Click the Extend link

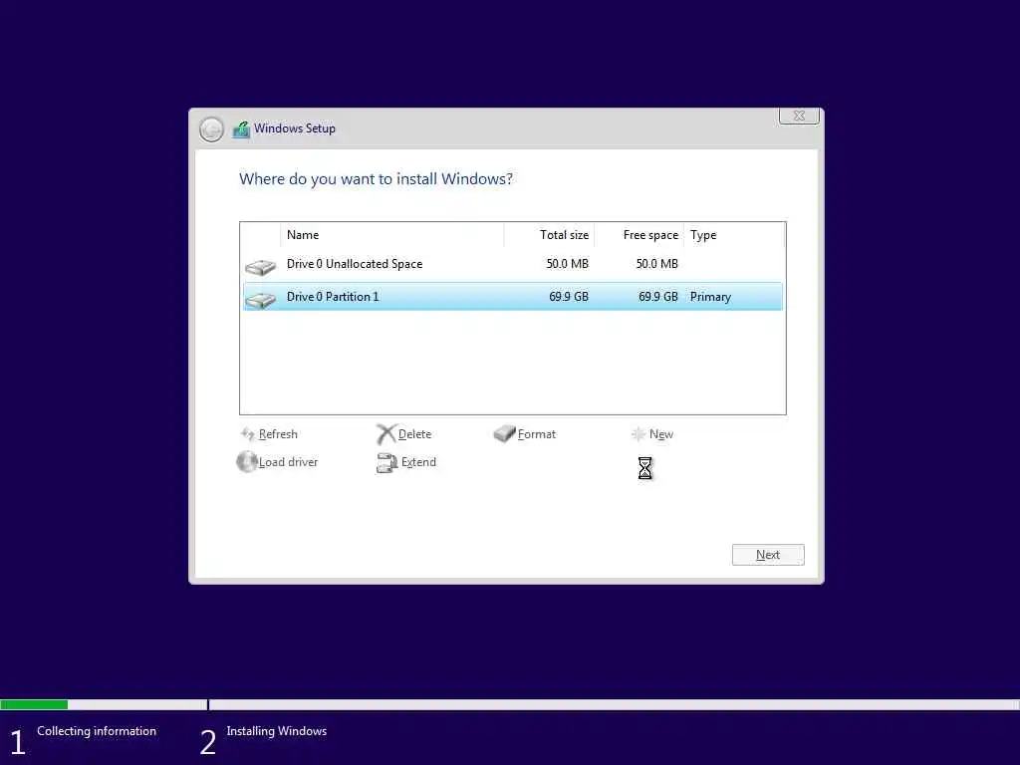click(x=418, y=462)
